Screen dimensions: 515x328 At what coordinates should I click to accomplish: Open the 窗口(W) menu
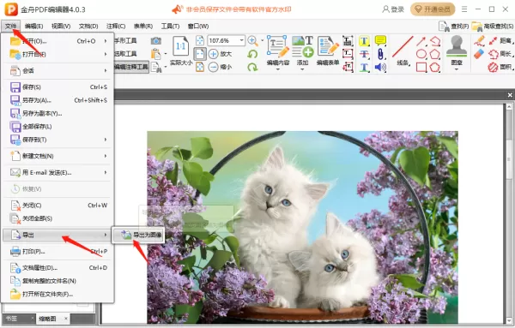[198, 27]
